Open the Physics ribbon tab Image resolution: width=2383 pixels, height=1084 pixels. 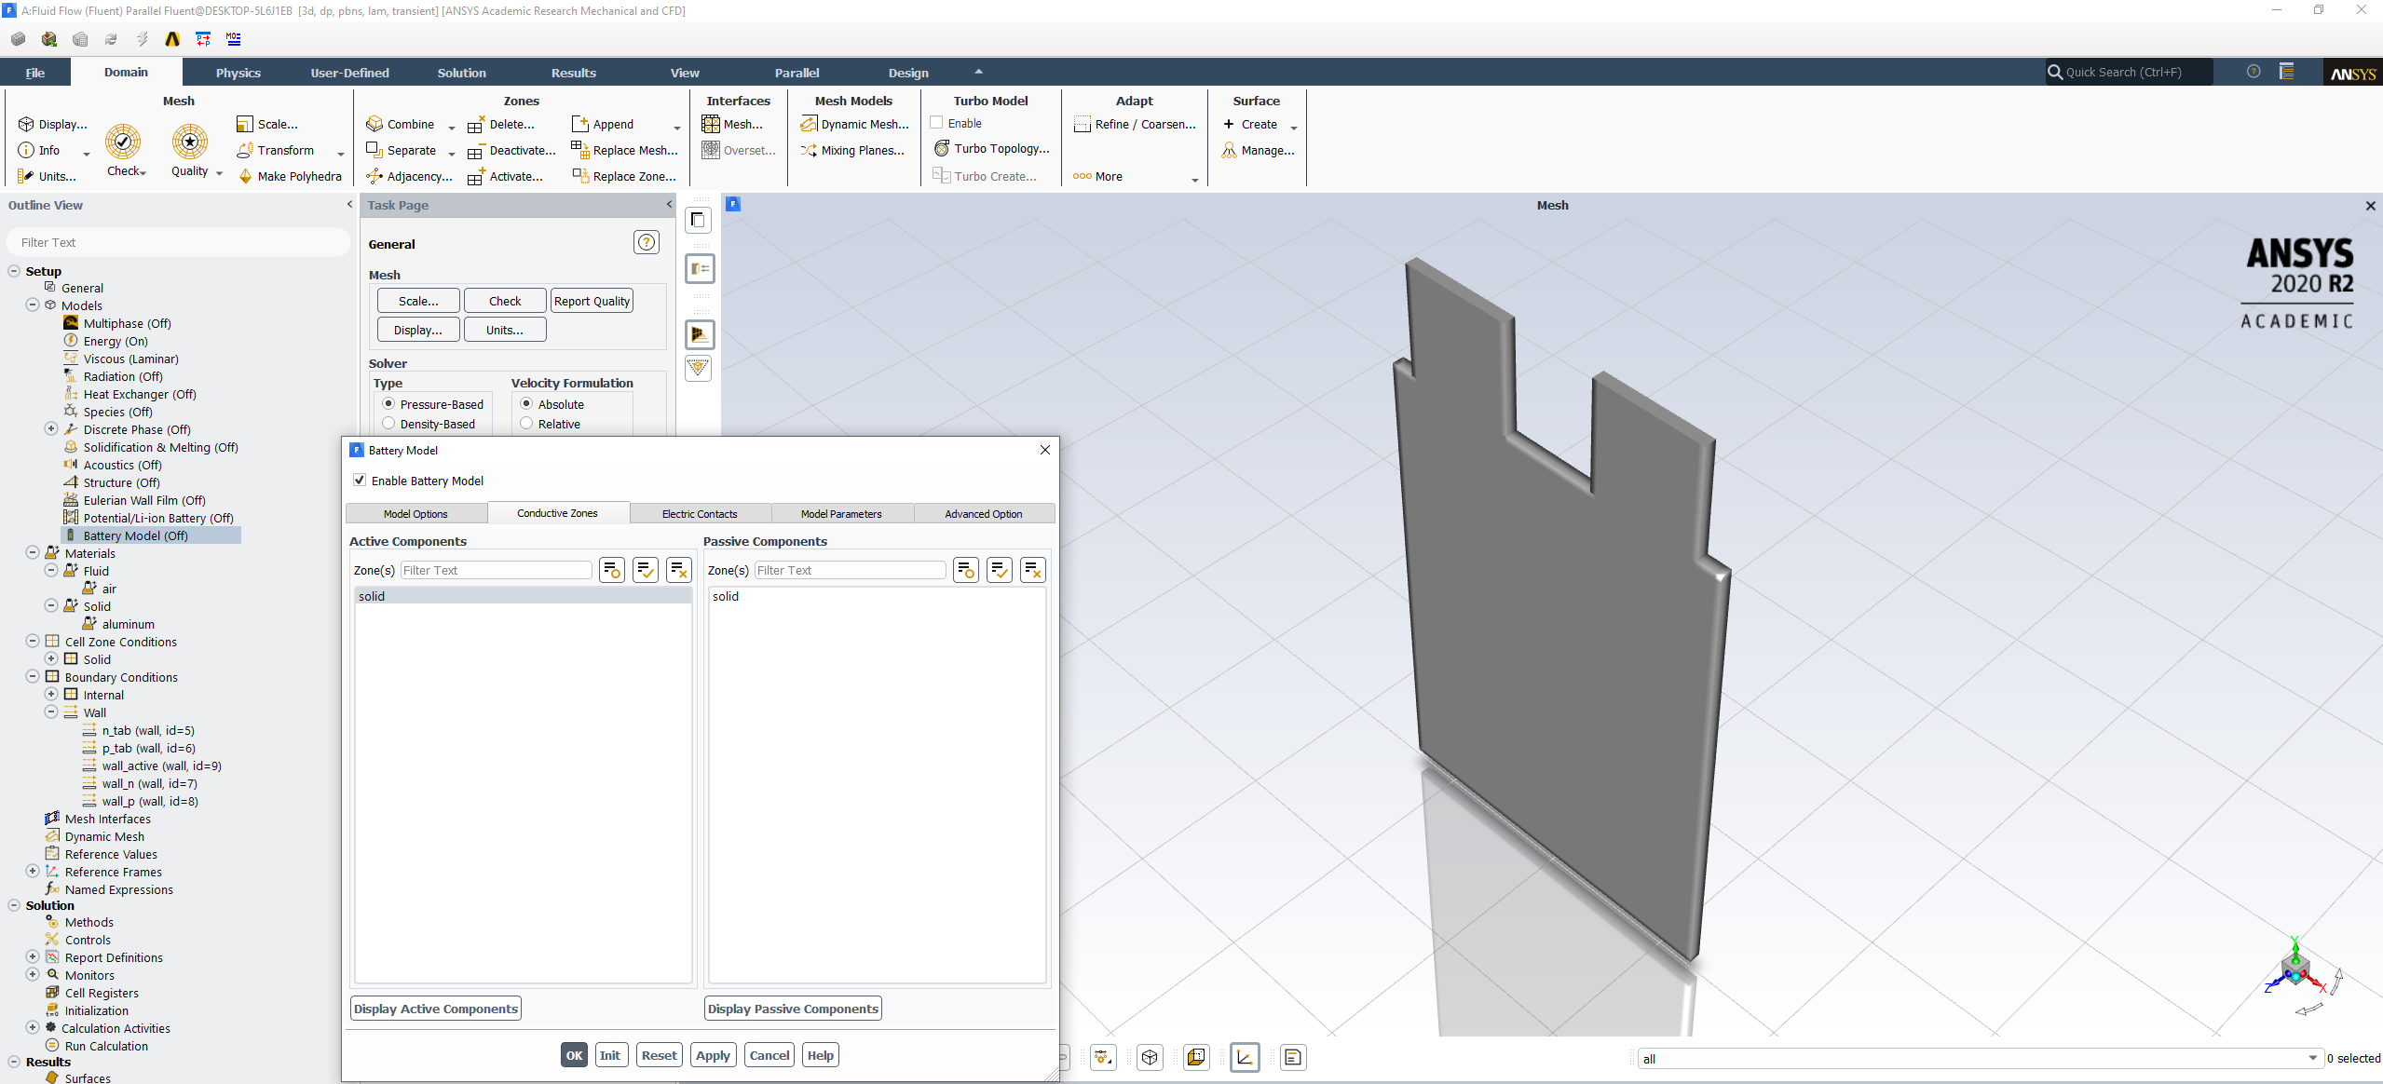(x=238, y=73)
